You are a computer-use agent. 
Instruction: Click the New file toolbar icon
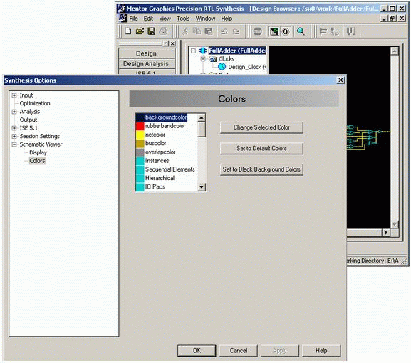point(128,31)
